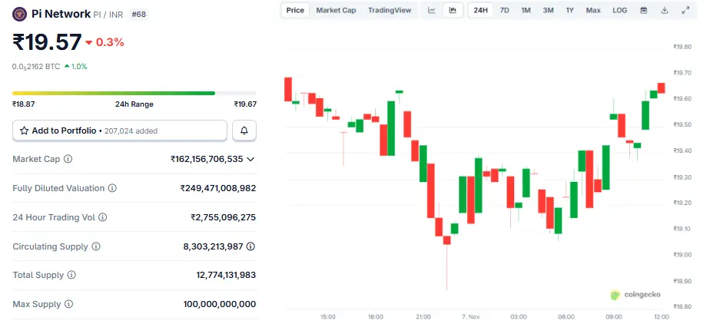Click Add to Portfolio button
The height and width of the screenshot is (324, 710).
click(120, 131)
